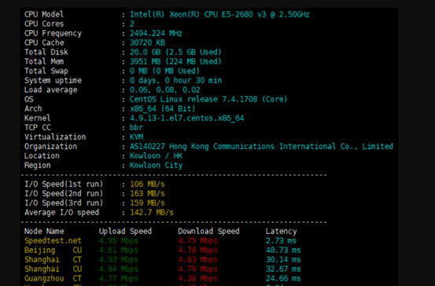Viewport: 435px width, 286px height.
Task: Click the 'Download Speed' column header
Action: pyautogui.click(x=208, y=232)
